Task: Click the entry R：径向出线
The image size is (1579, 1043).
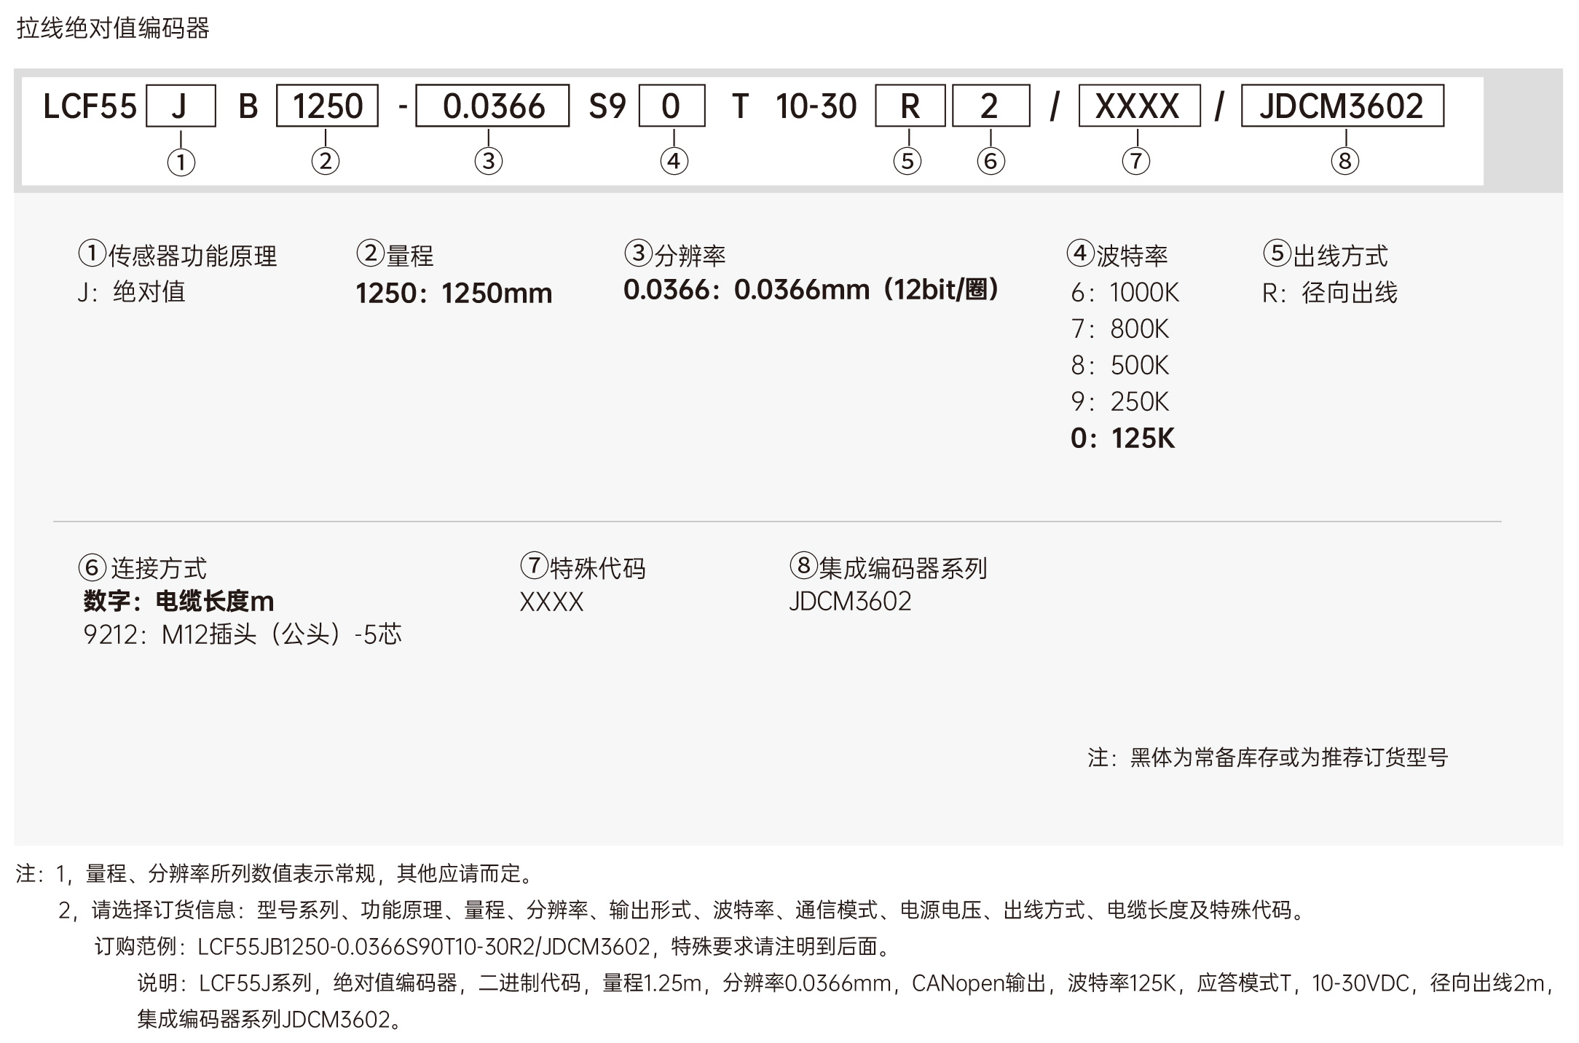Action: click(1330, 293)
